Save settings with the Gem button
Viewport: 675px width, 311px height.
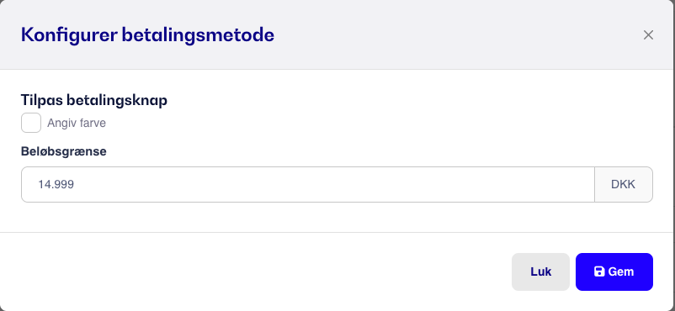[614, 271]
